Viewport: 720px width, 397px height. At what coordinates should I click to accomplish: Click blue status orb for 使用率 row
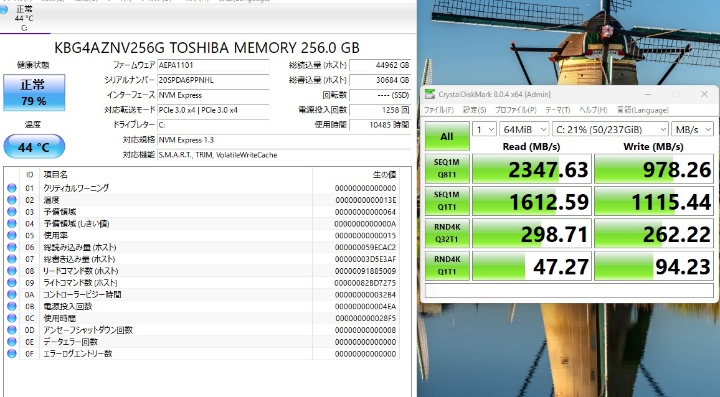(12, 235)
